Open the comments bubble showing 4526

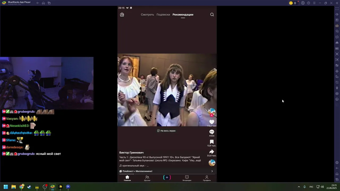tap(212, 132)
